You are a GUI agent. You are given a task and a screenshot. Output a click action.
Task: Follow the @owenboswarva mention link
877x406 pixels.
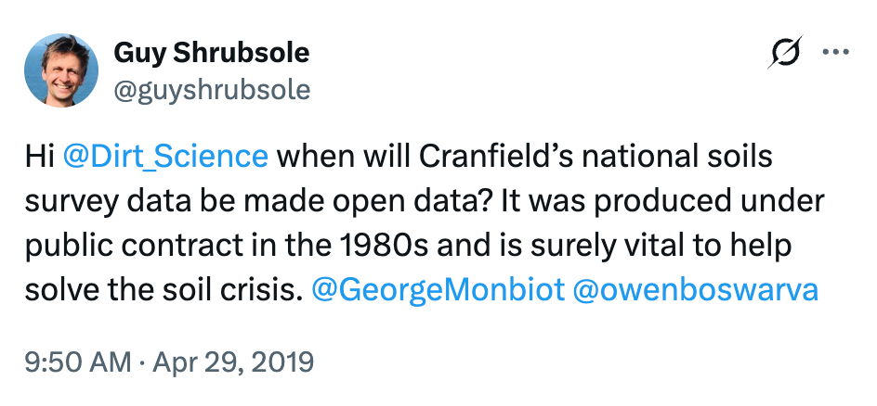click(697, 289)
